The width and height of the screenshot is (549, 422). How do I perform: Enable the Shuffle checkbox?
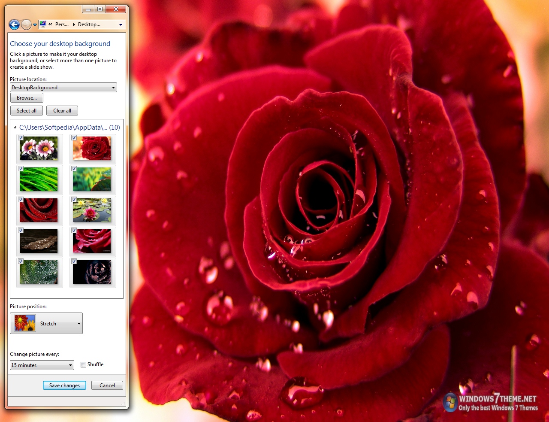click(x=83, y=365)
